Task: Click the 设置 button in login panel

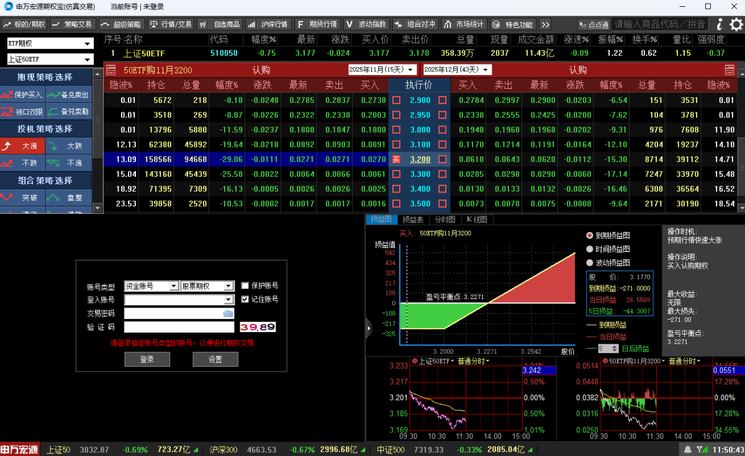Action: pyautogui.click(x=215, y=359)
